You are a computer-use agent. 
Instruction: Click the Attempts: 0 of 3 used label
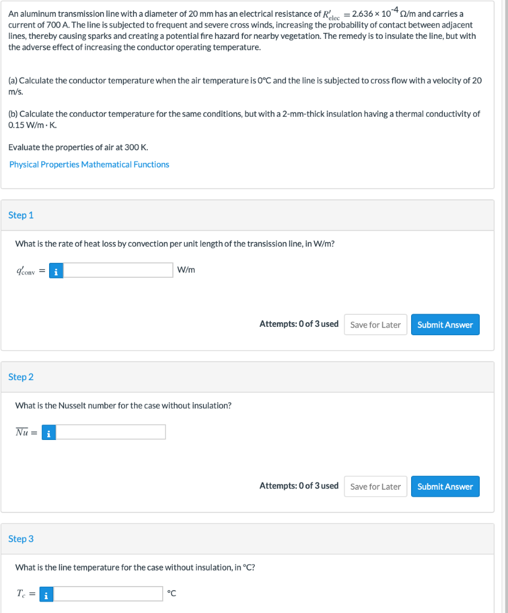[299, 324]
